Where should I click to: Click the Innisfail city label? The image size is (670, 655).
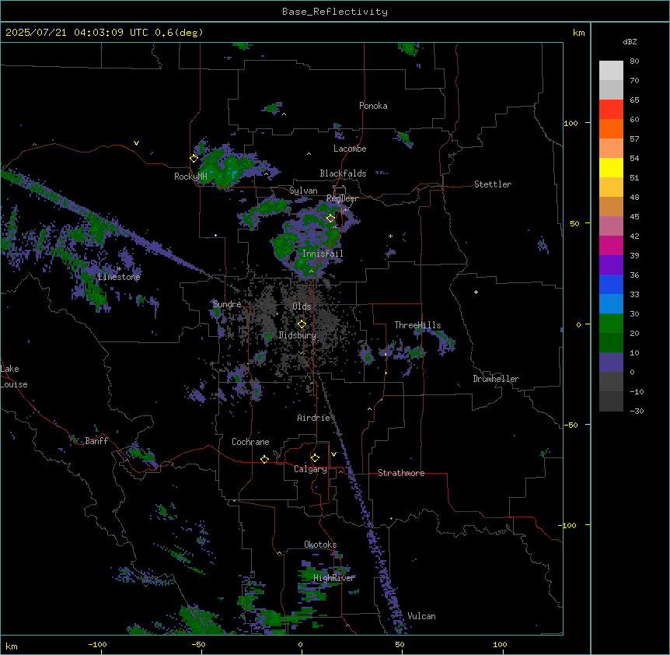323,254
